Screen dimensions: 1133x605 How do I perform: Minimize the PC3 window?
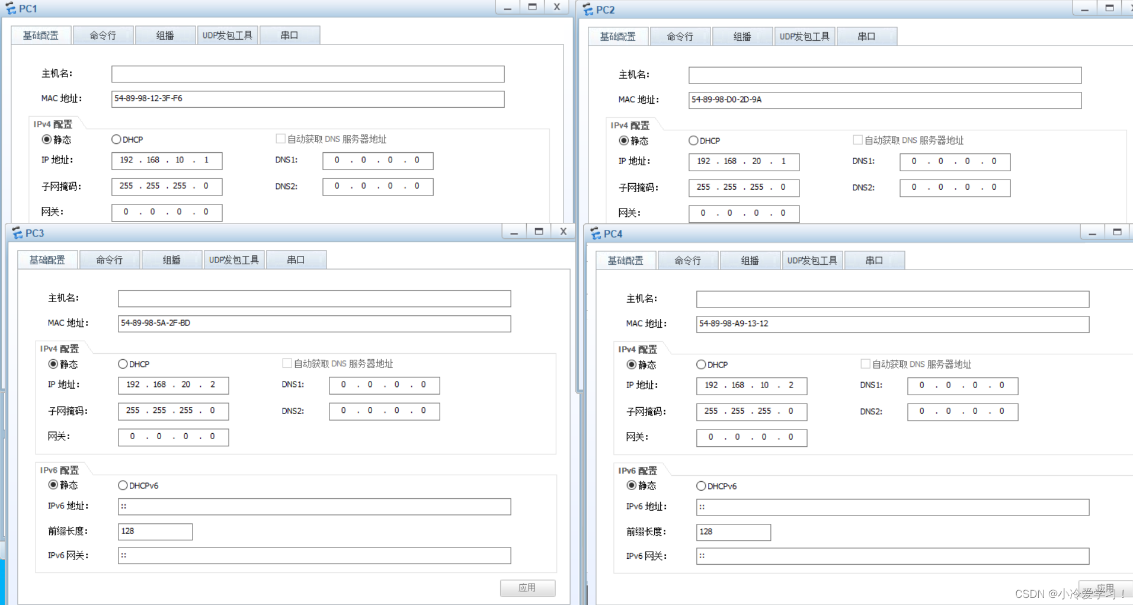(514, 232)
